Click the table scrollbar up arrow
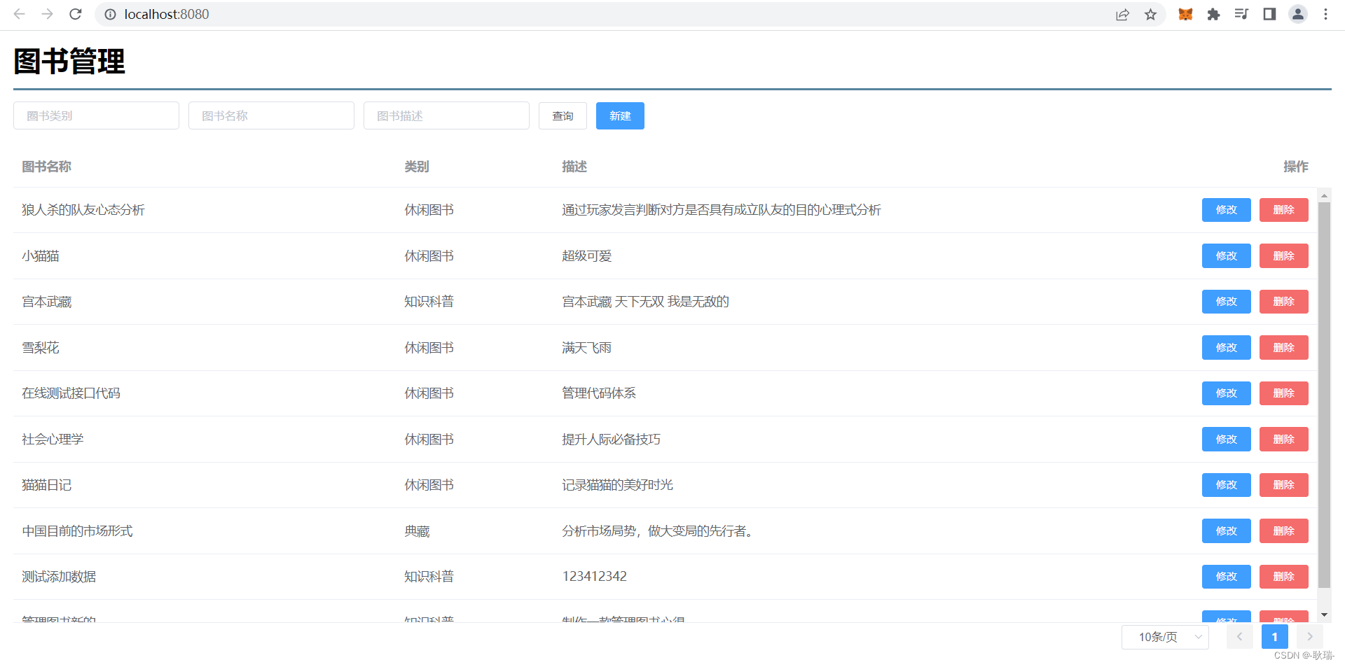Image resolution: width=1345 pixels, height=667 pixels. (1324, 195)
